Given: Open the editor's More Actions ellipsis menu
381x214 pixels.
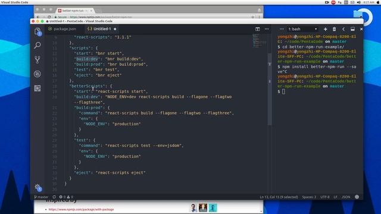Looking at the screenshot, I should pyautogui.click(x=267, y=29).
